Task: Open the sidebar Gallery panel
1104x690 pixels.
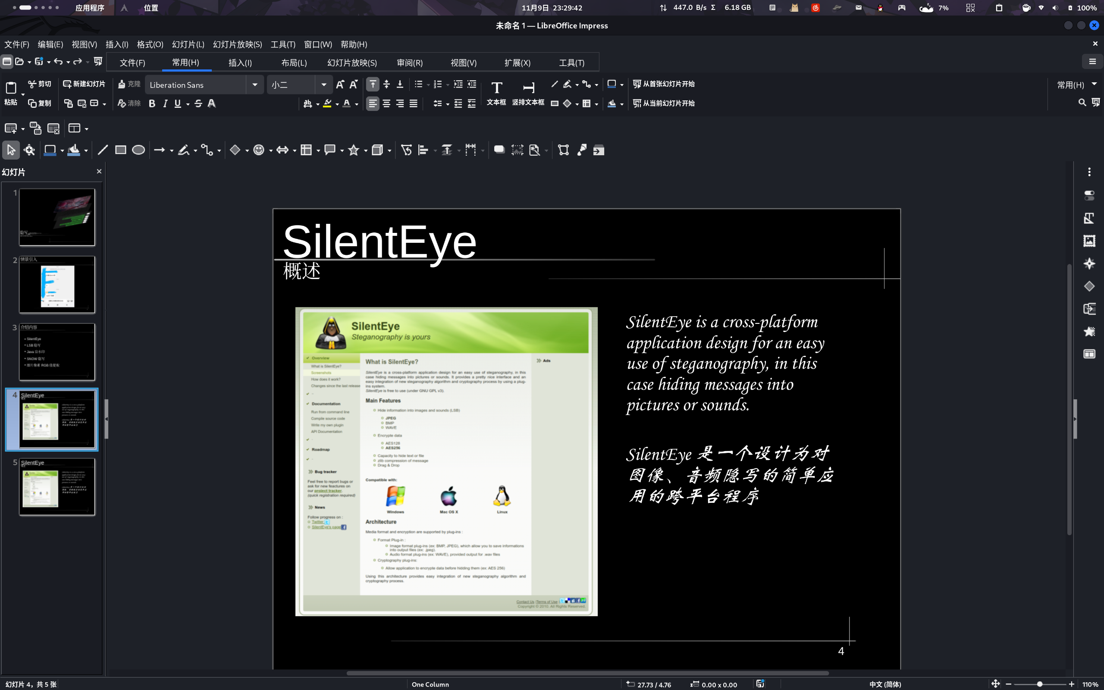Action: (1089, 241)
